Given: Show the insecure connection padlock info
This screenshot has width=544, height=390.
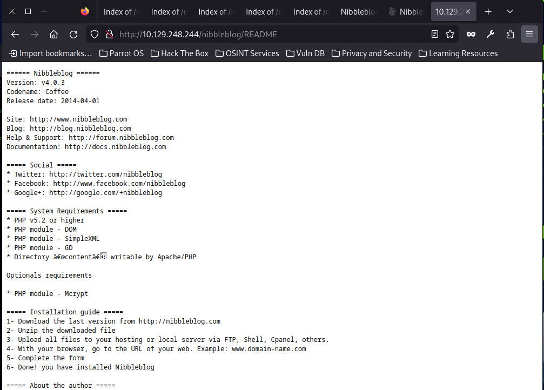Looking at the screenshot, I should (110, 35).
